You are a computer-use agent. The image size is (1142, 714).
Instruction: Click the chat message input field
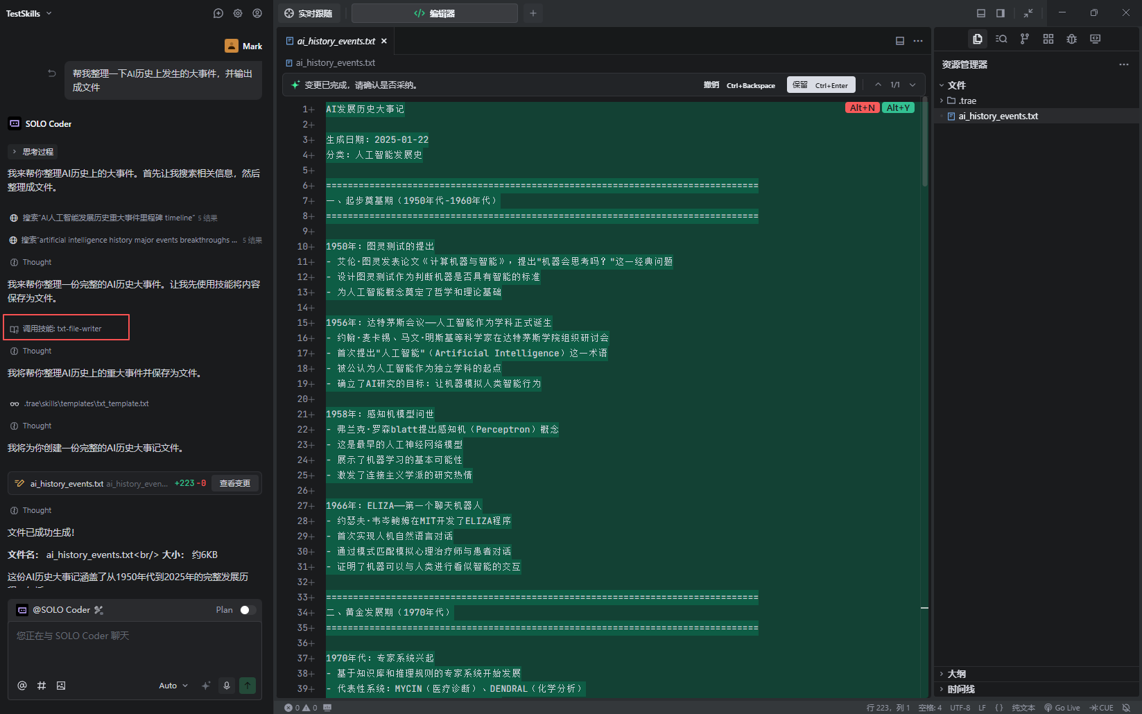(135, 648)
